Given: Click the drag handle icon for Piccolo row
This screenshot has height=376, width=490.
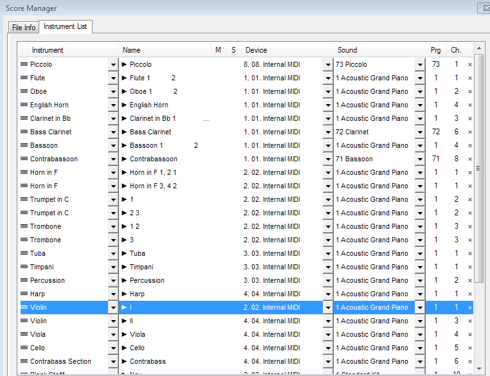Looking at the screenshot, I should click(24, 64).
